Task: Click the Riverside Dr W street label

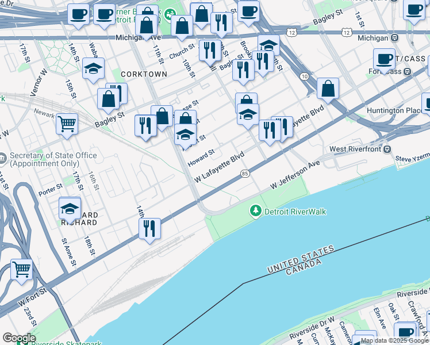Action: click(312, 327)
